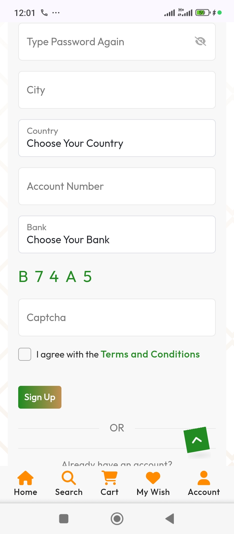The image size is (234, 534).
Task: Tap the Android back triangle button
Action: 170,518
